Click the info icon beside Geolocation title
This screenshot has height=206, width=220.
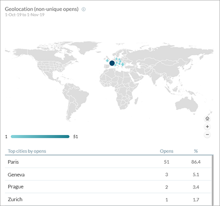(x=84, y=9)
